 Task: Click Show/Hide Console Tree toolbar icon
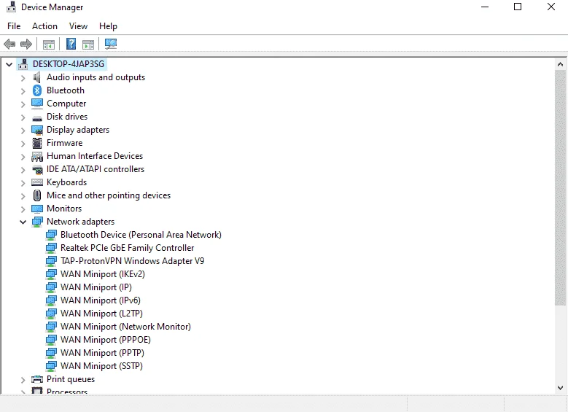49,44
